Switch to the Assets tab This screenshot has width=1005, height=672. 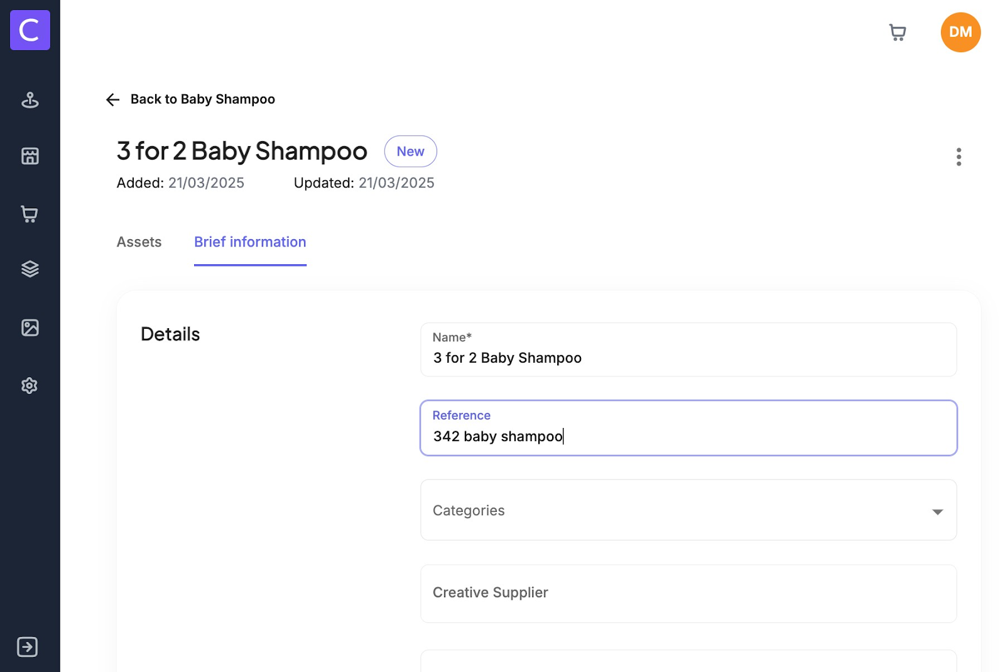tap(139, 242)
